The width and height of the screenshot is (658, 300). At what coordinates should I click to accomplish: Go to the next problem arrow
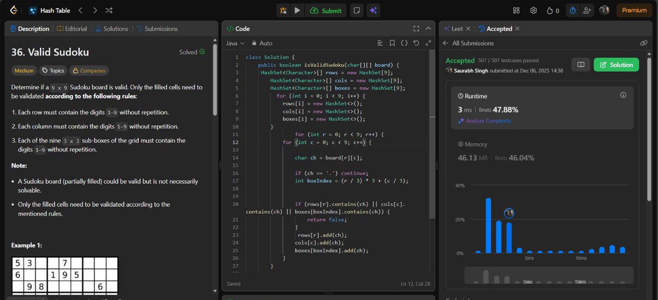tap(95, 10)
